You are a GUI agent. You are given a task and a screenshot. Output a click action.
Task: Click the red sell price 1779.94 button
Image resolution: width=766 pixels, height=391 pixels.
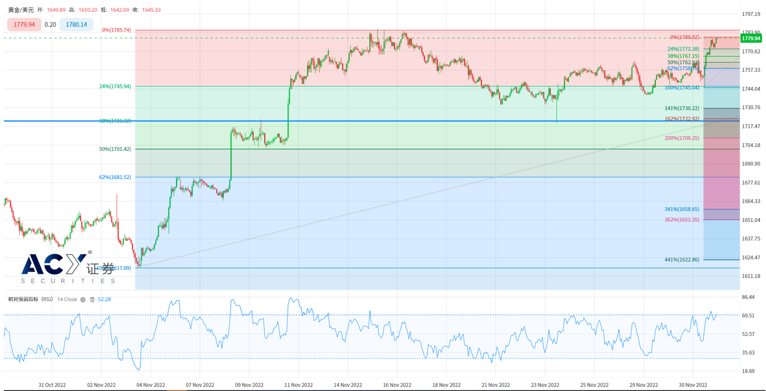(x=24, y=25)
